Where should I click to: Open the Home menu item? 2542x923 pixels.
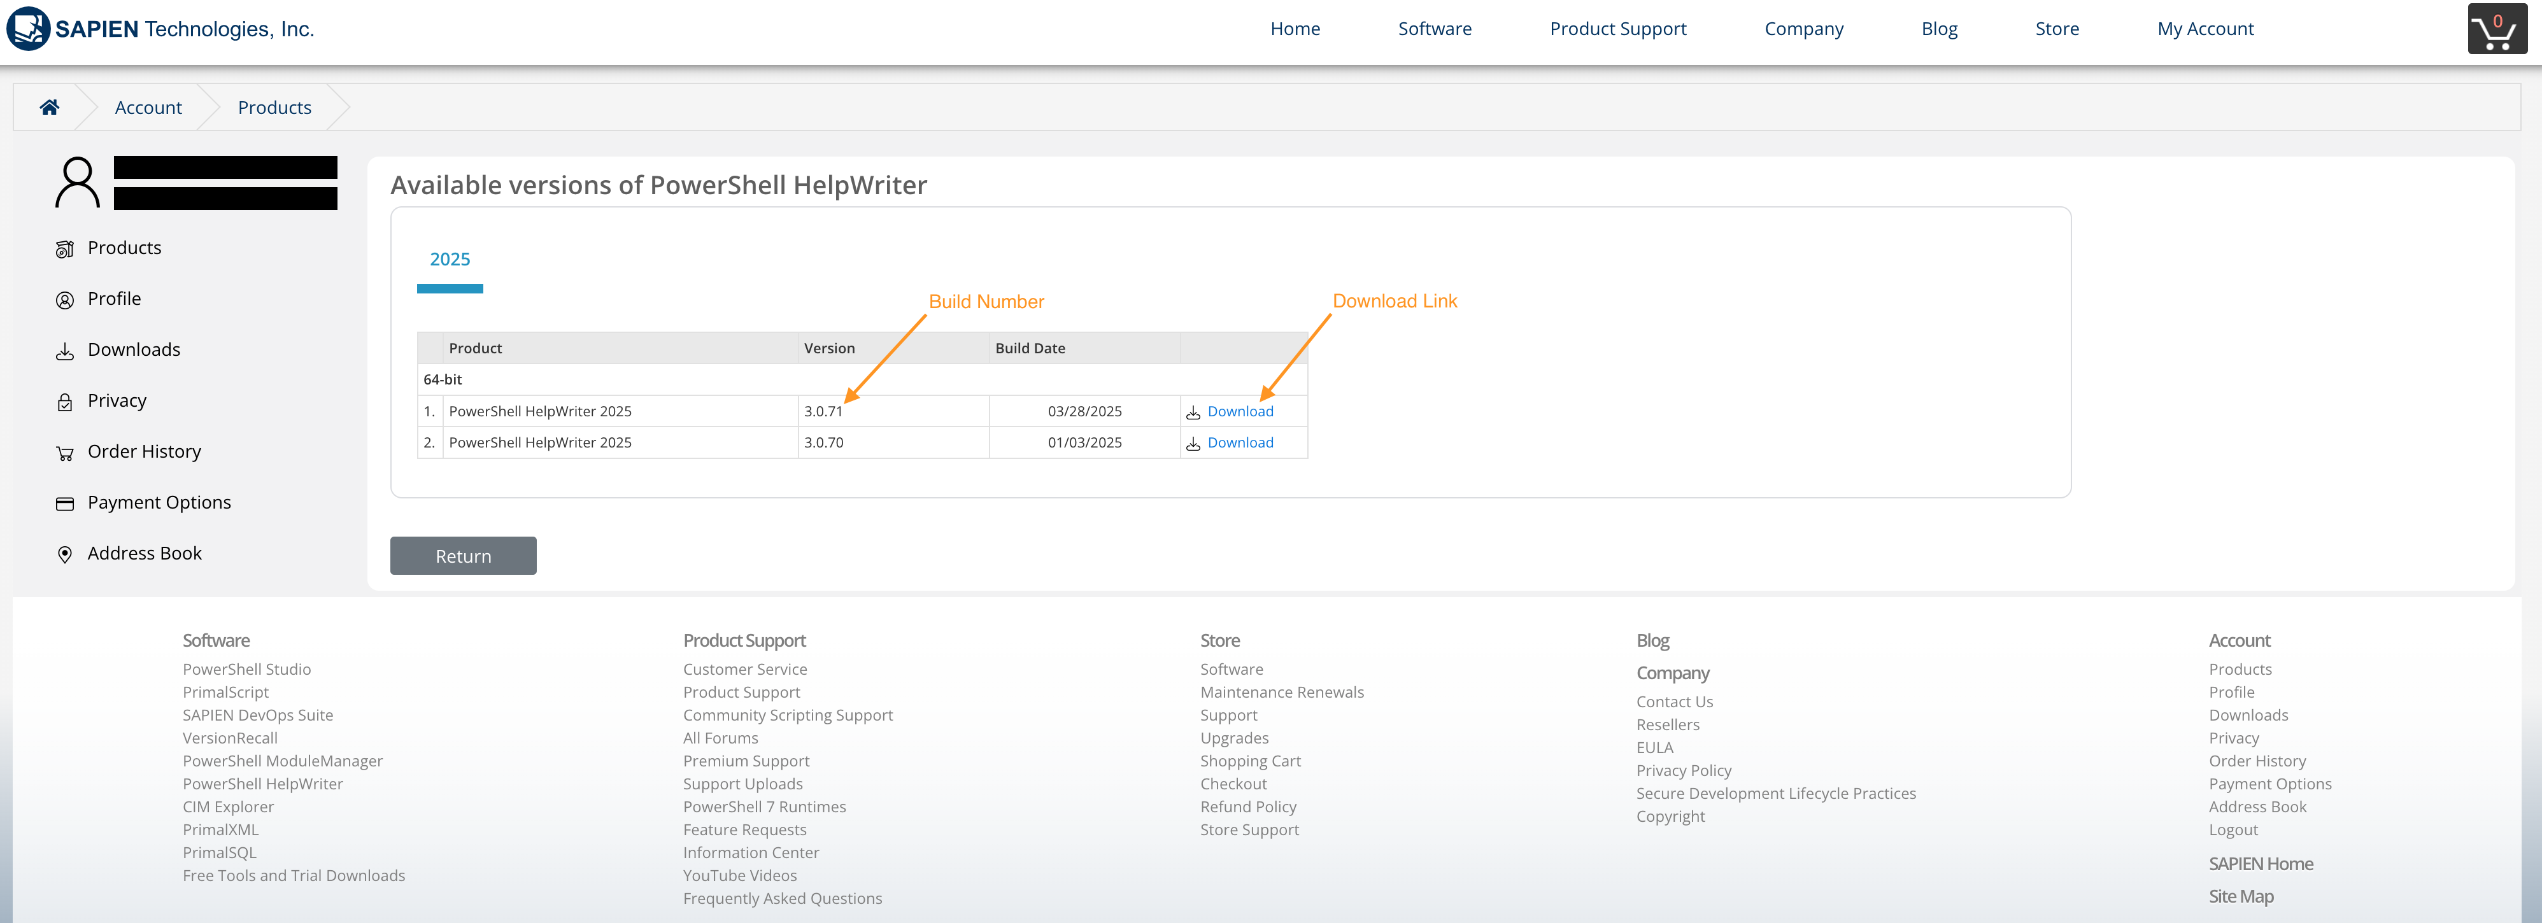[1295, 29]
